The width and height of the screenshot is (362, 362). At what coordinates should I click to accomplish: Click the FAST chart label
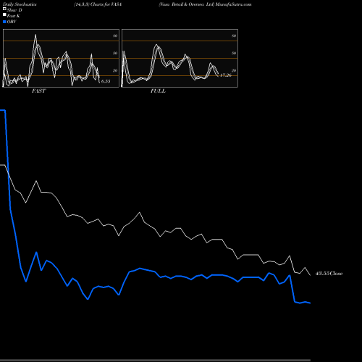[x=38, y=91]
